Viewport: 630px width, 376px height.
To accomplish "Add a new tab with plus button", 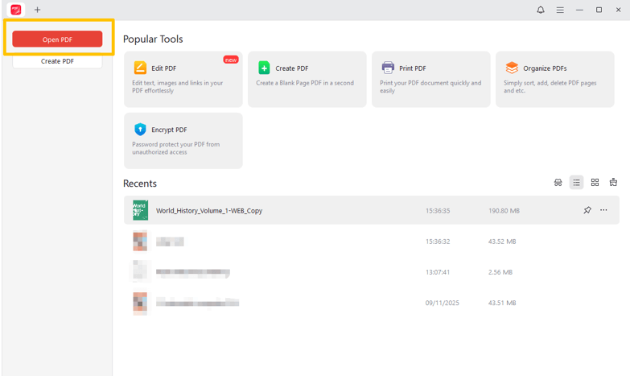I will (37, 10).
